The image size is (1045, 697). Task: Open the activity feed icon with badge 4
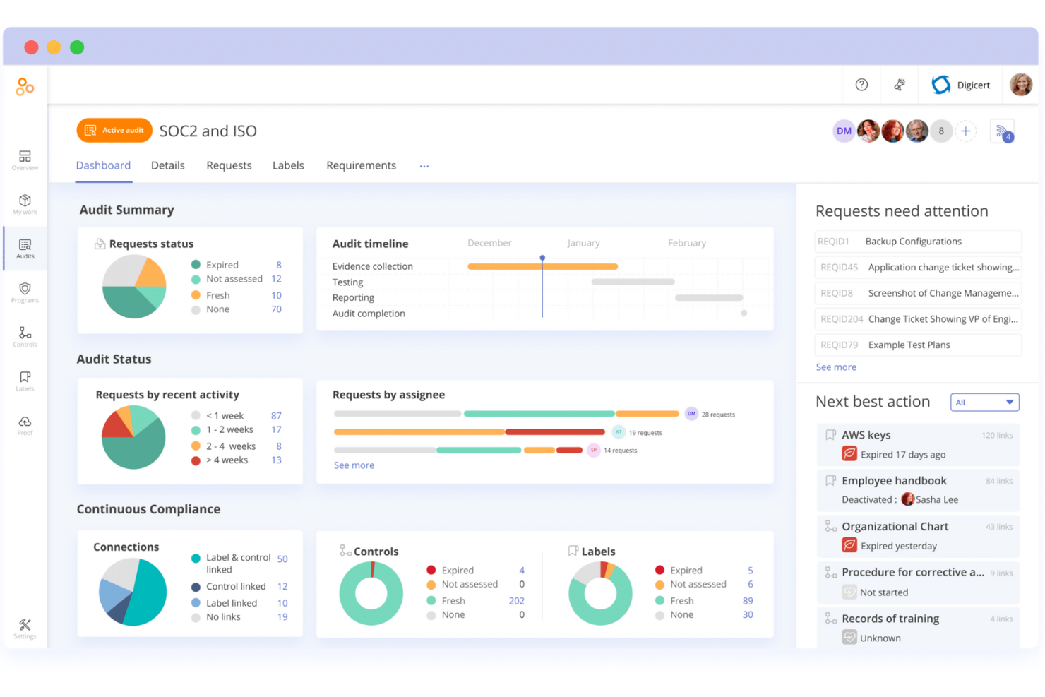click(1003, 131)
